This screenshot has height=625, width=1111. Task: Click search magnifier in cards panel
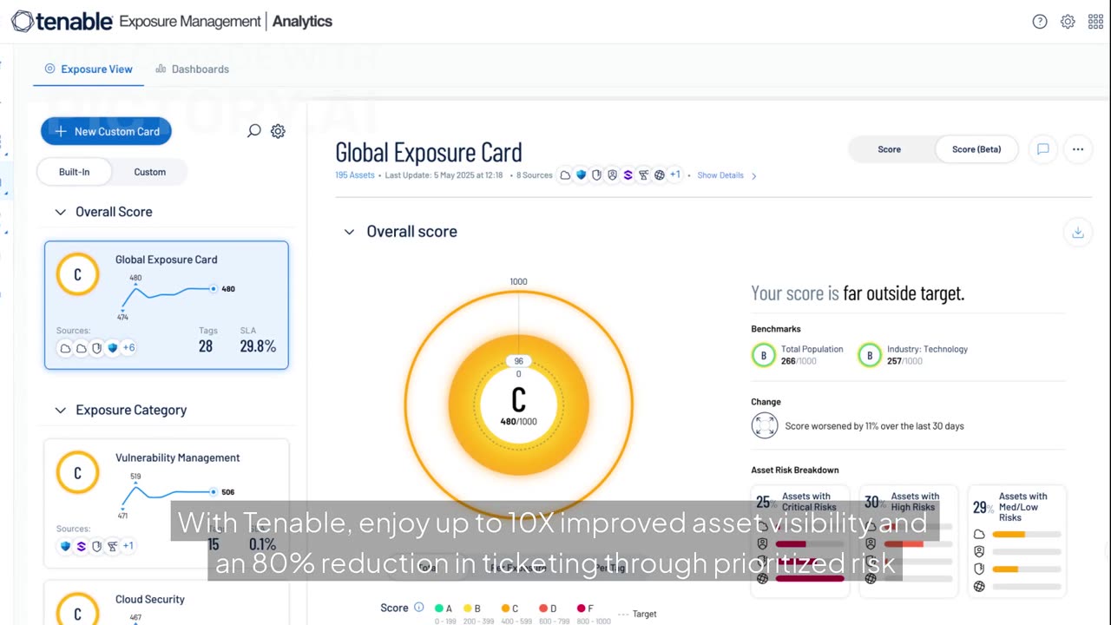click(254, 131)
